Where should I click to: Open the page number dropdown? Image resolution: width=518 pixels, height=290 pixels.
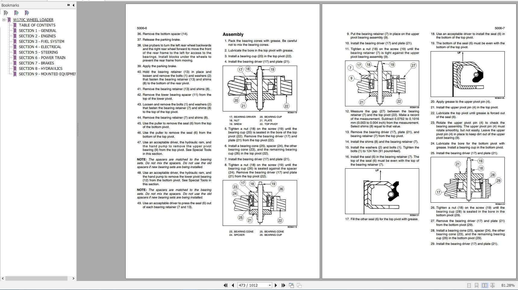(269, 285)
